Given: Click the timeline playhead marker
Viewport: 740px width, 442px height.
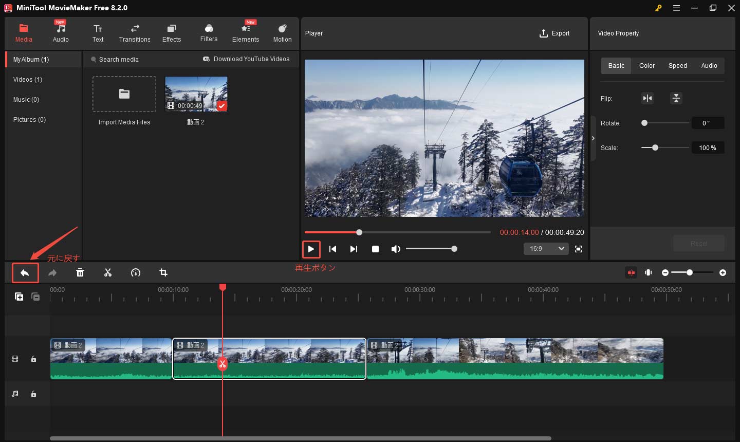Looking at the screenshot, I should 223,287.
